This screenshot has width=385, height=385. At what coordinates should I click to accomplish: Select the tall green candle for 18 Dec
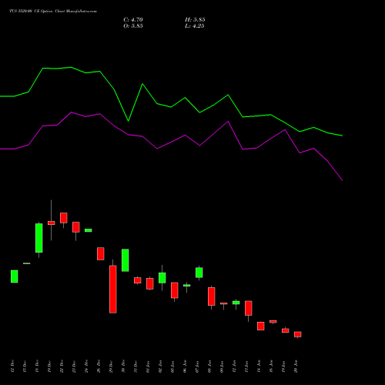(39, 238)
